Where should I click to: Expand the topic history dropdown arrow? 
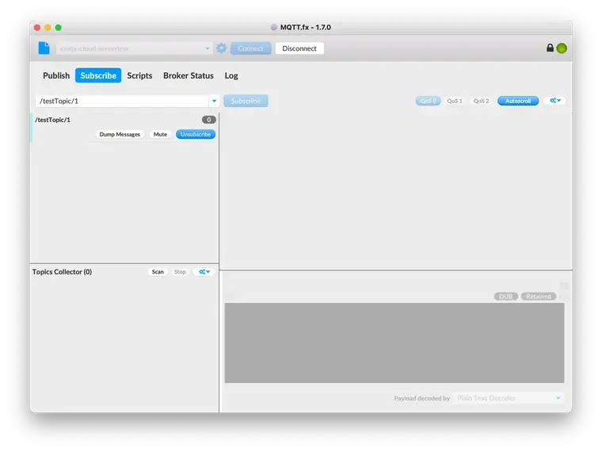[214, 101]
